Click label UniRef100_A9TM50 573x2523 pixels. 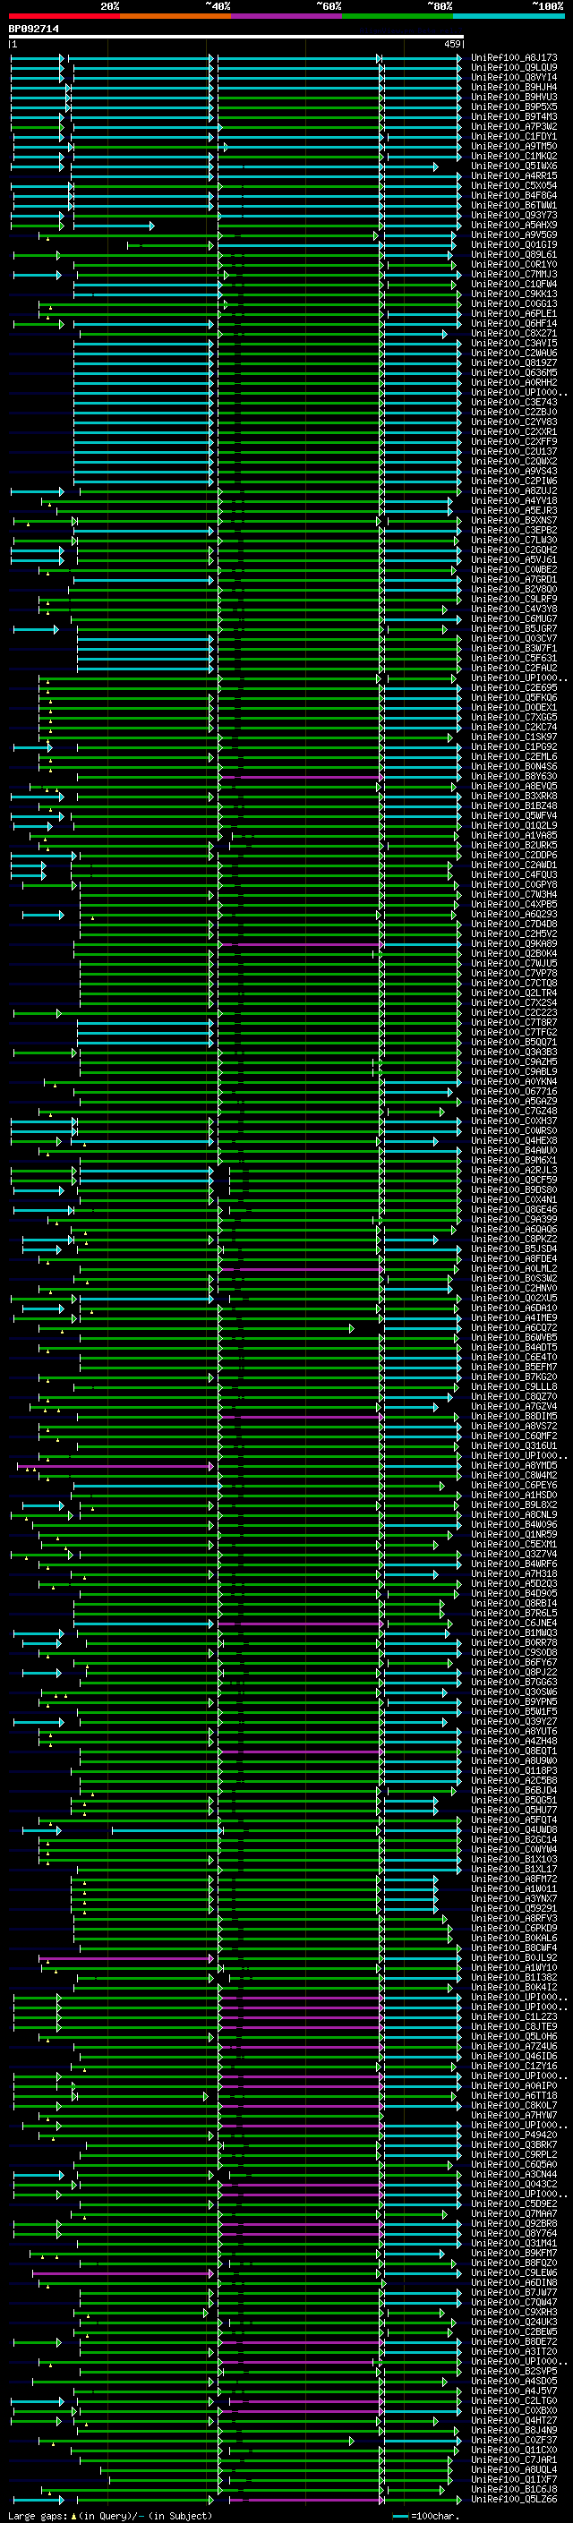pyautogui.click(x=513, y=147)
